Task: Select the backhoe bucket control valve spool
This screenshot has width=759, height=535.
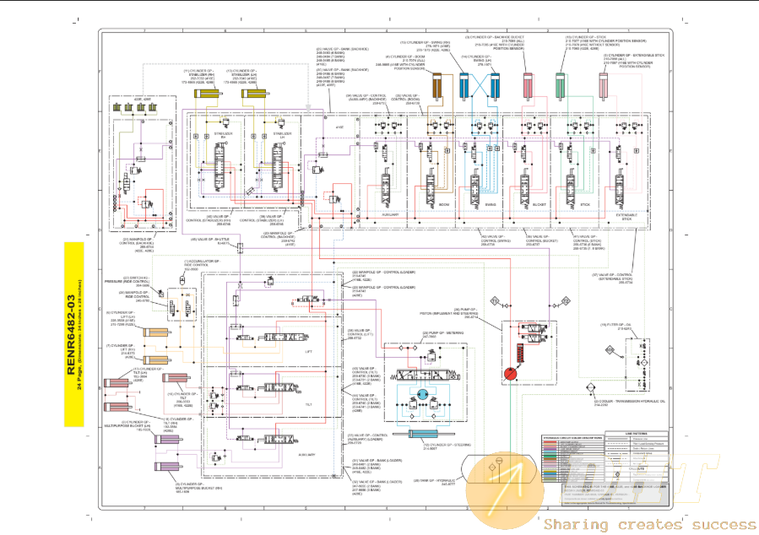Action: point(525,189)
